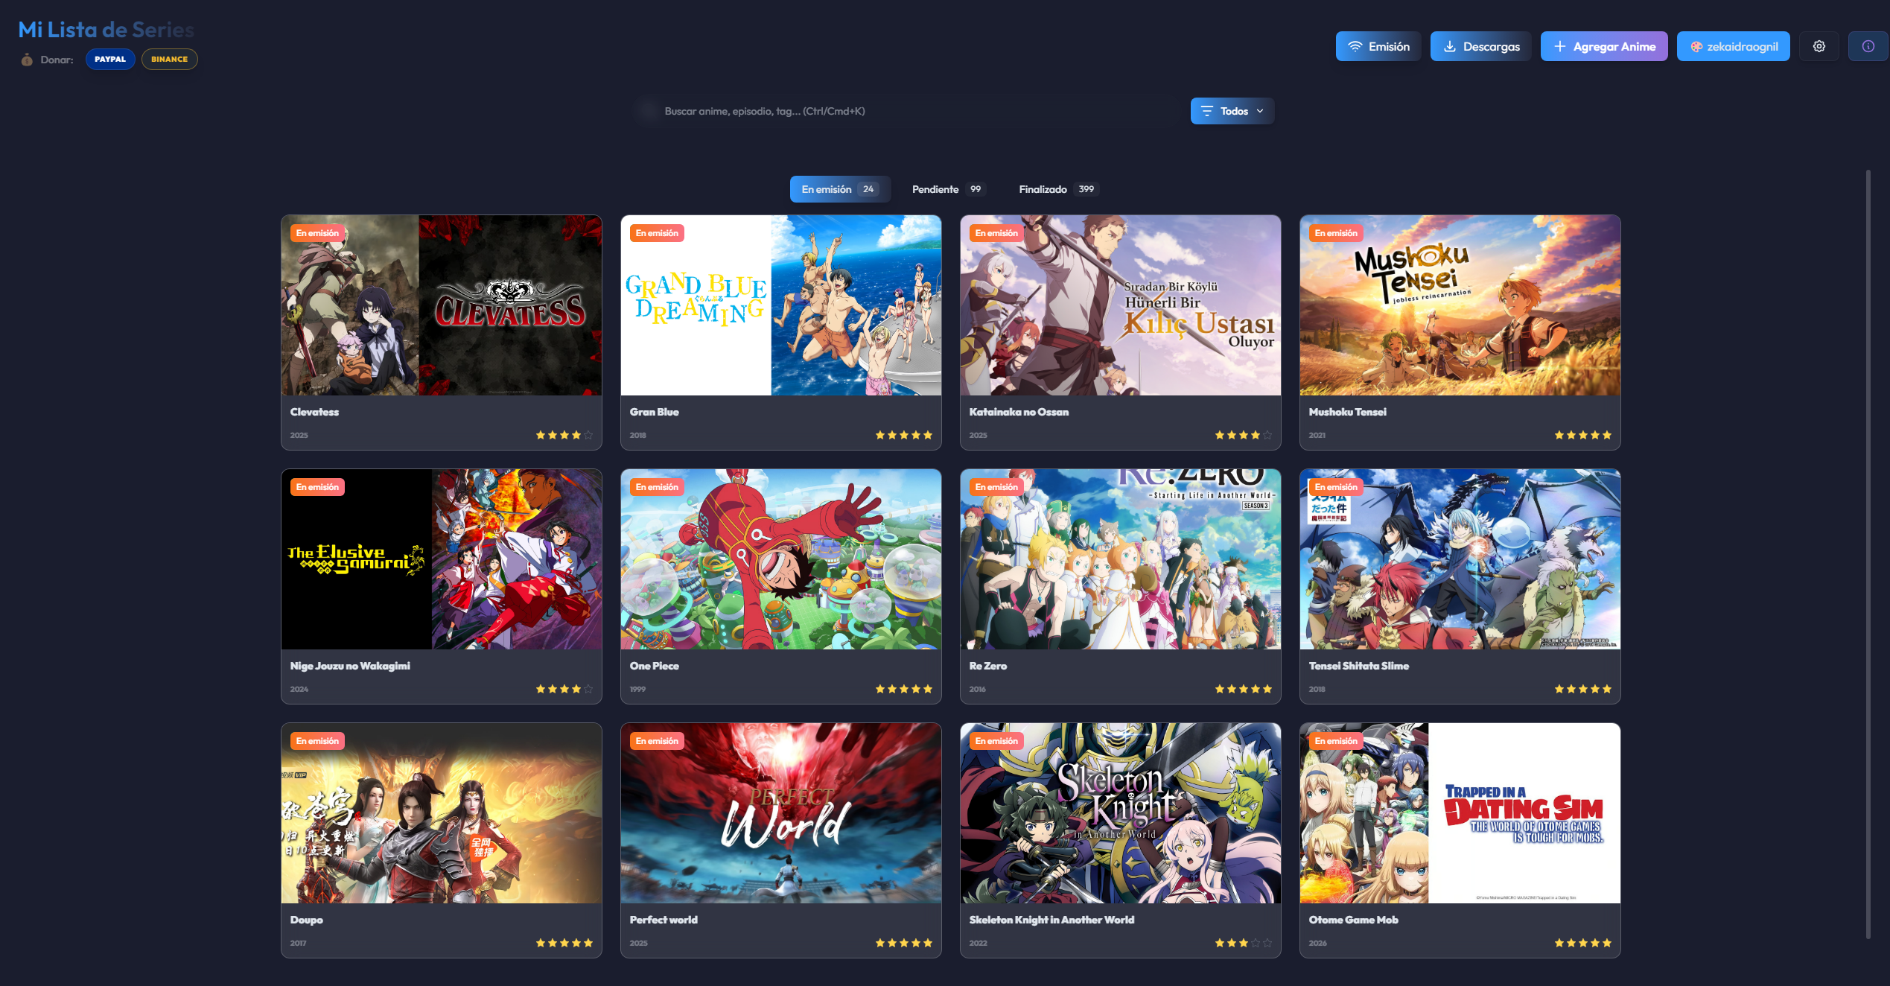Click the first star on One Piece
1890x986 pixels.
tap(880, 689)
